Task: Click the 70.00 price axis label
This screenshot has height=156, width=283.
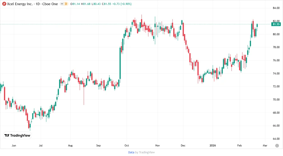Action: coord(276,100)
